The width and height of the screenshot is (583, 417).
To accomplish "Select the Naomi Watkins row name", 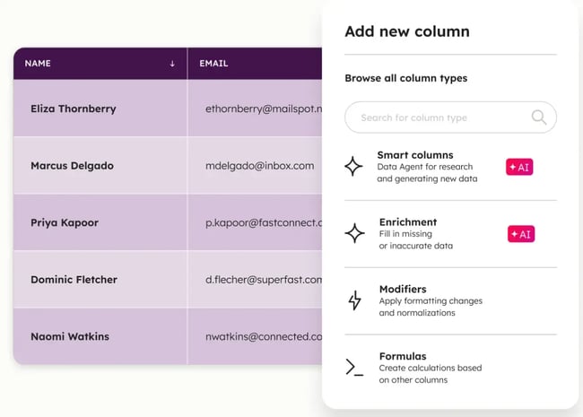I will tap(70, 336).
